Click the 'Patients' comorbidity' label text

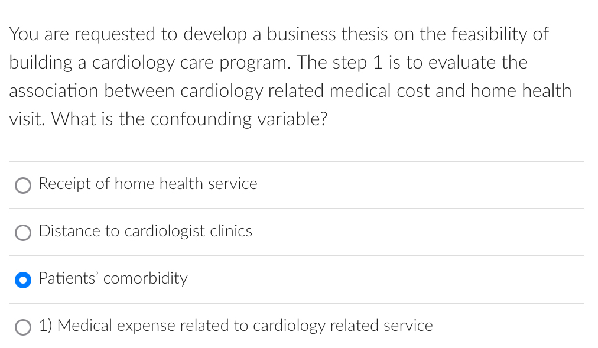pos(113,278)
